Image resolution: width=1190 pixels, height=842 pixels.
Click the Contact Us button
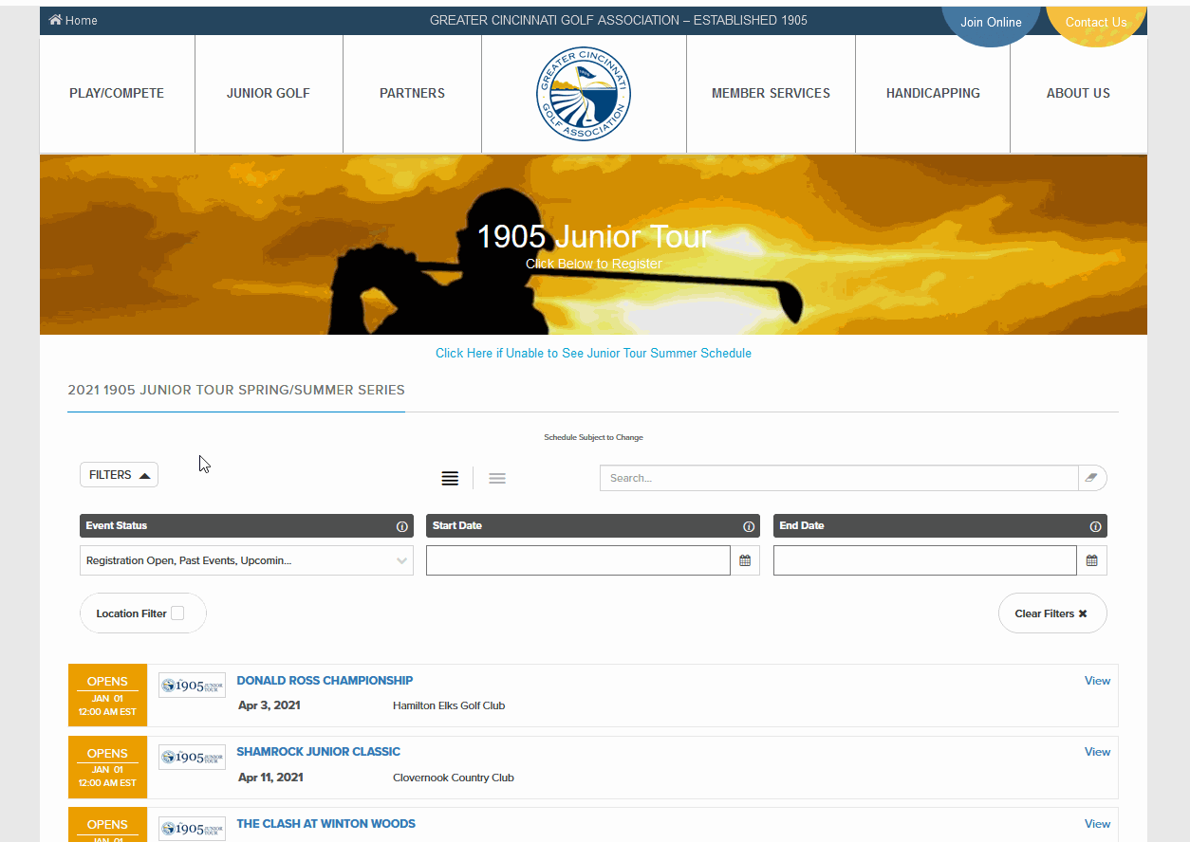click(1096, 22)
